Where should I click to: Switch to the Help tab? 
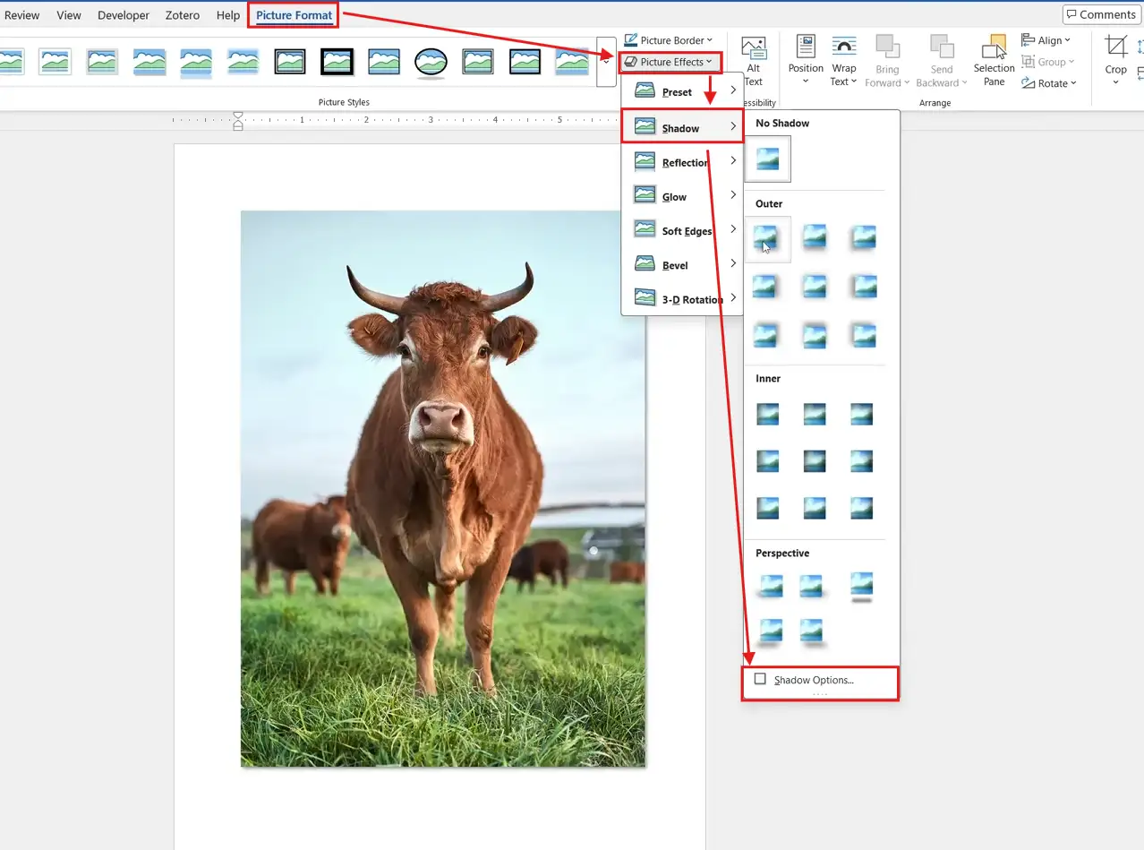[x=228, y=15]
